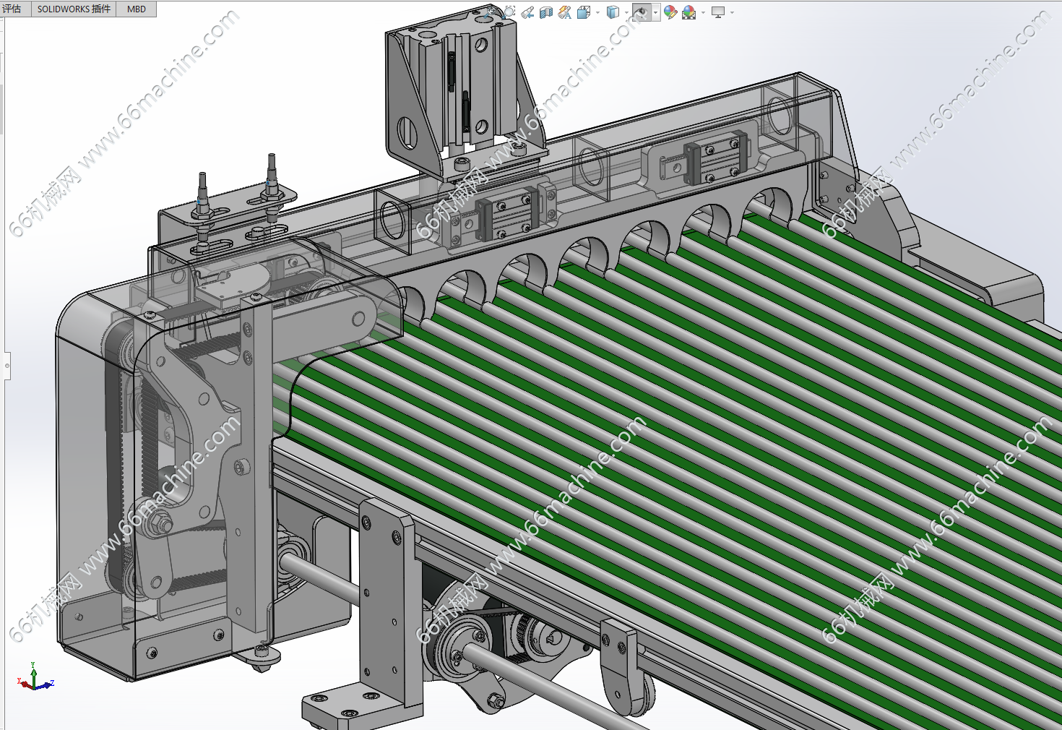1062x730 pixels.
Task: Open the Apply Scene icon
Action: (x=688, y=12)
